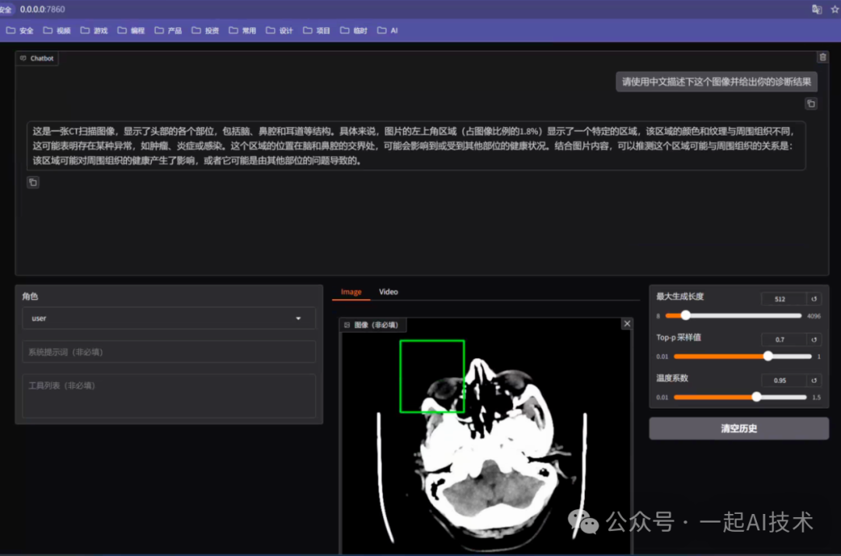Image resolution: width=841 pixels, height=556 pixels.
Task: Close the 图像（非必填）image panel
Action: 627,323
